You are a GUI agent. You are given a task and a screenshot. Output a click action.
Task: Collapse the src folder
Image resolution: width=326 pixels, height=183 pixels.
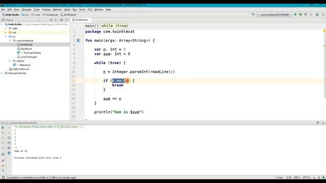[6, 37]
